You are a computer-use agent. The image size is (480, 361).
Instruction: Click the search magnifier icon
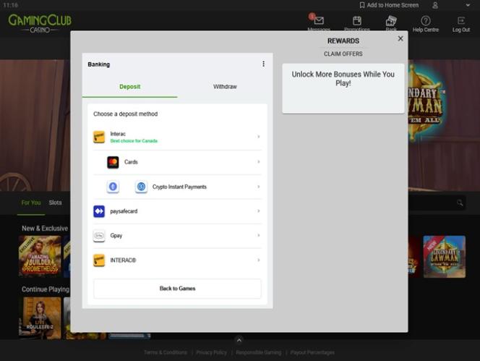460,203
